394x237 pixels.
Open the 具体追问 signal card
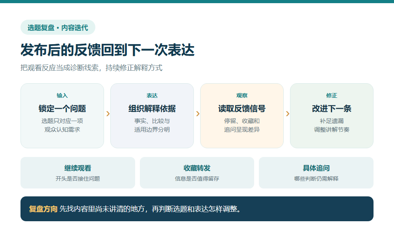(x=316, y=173)
